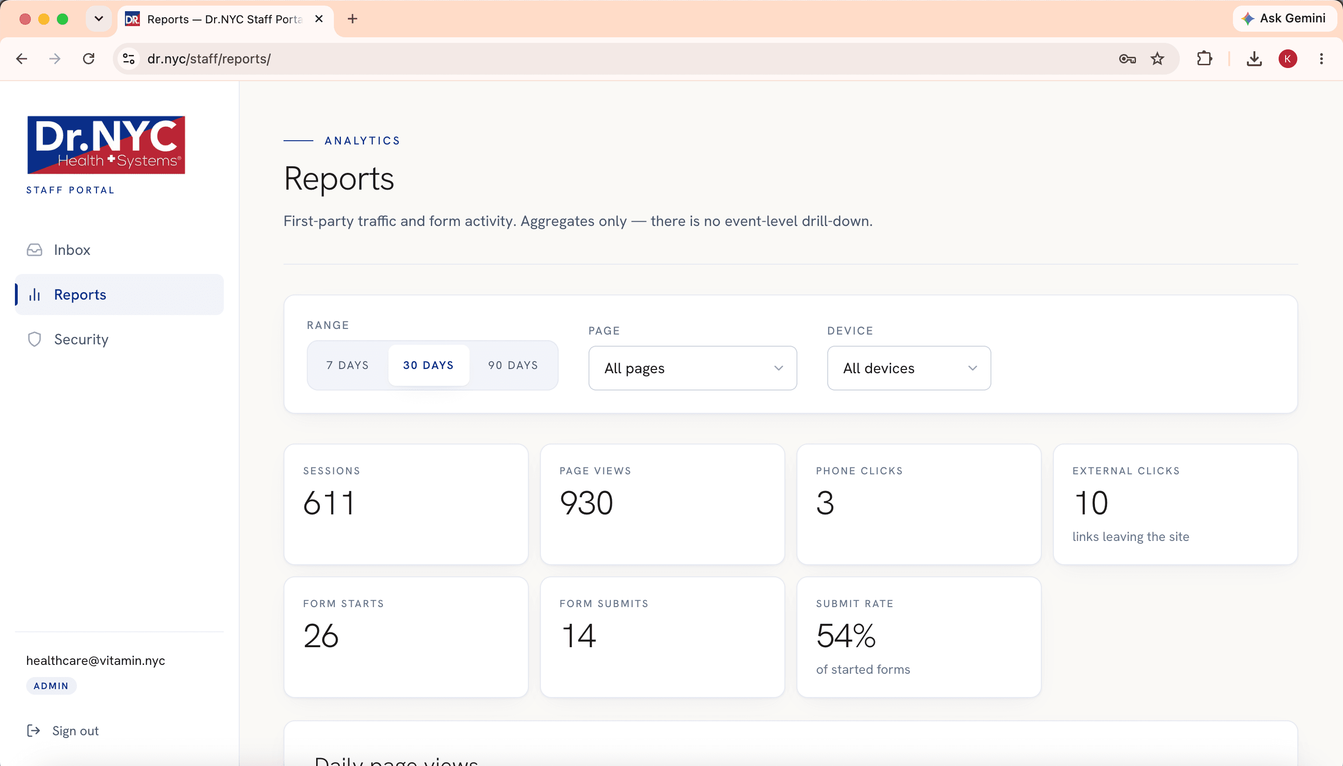Open the Extensions puzzle icon
Viewport: 1343px width, 766px height.
[1204, 59]
